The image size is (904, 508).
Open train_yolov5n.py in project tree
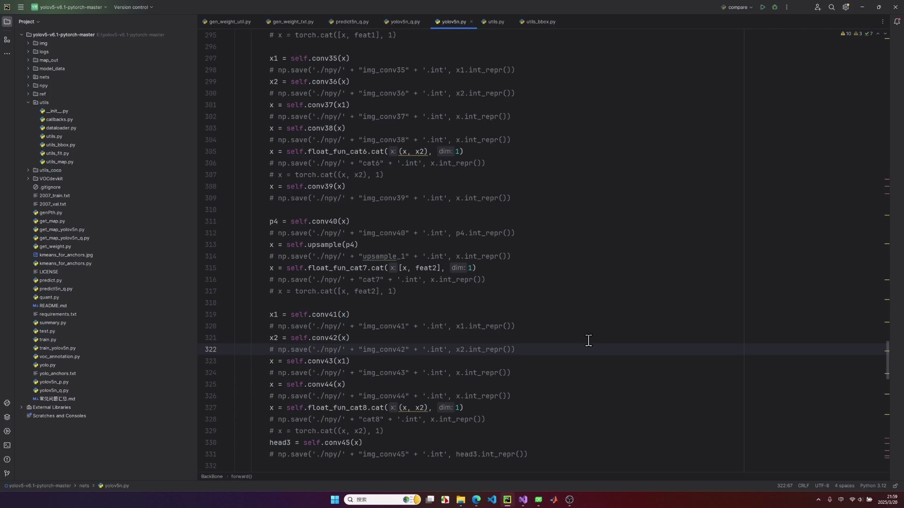point(57,348)
